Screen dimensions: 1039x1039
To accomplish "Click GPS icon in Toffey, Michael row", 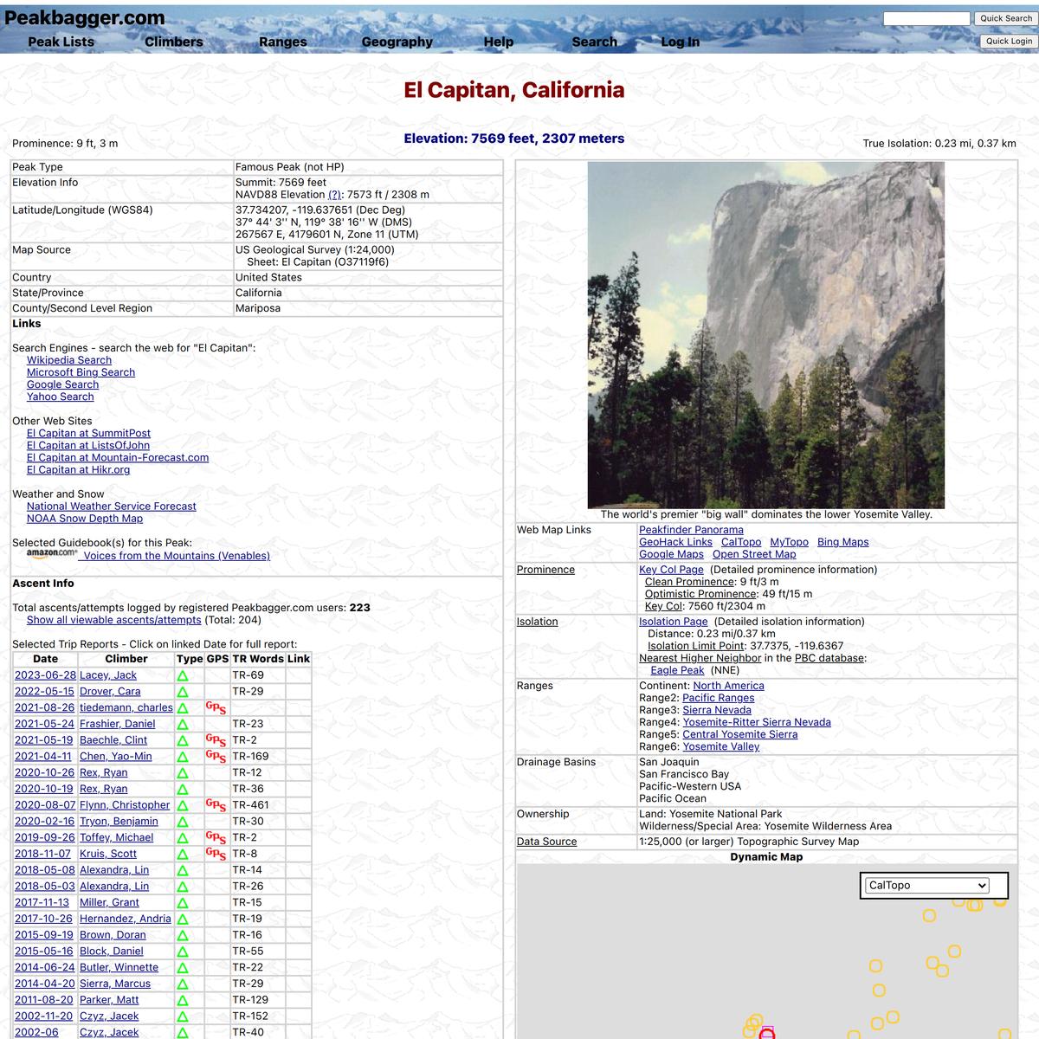I will pos(216,838).
